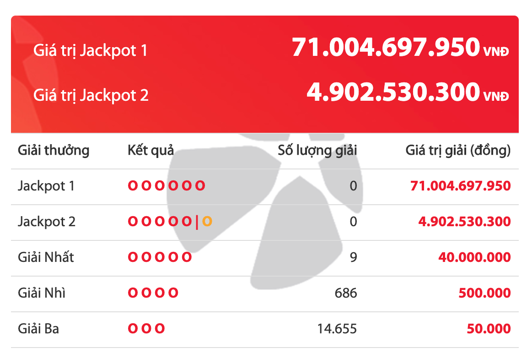Select the Jackpot 2 row label in table
This screenshot has height=359, width=527.
click(x=47, y=222)
